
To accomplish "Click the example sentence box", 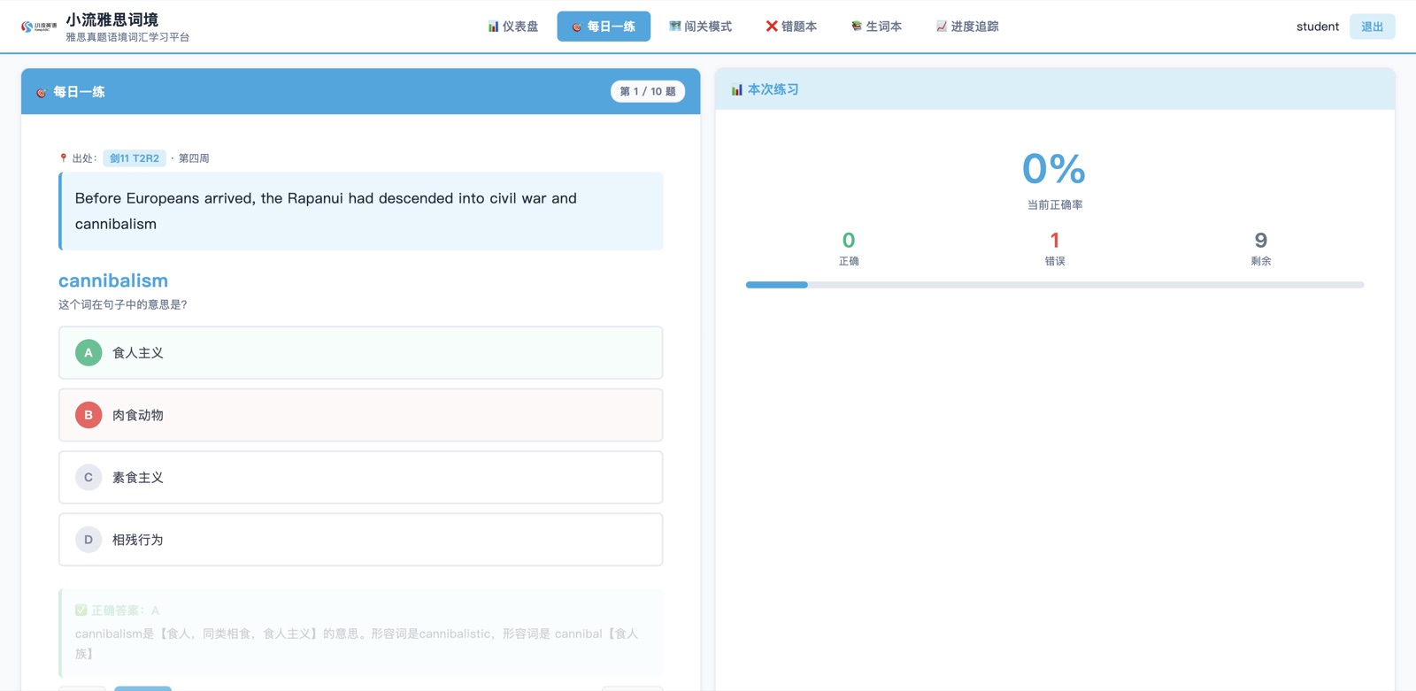I will point(361,211).
